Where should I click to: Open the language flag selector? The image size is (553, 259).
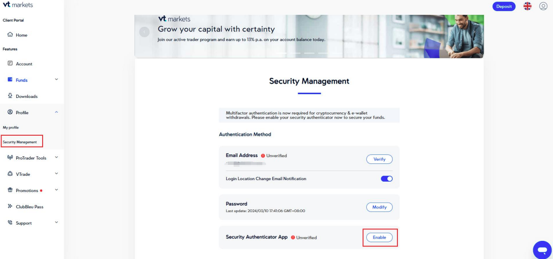tap(528, 6)
